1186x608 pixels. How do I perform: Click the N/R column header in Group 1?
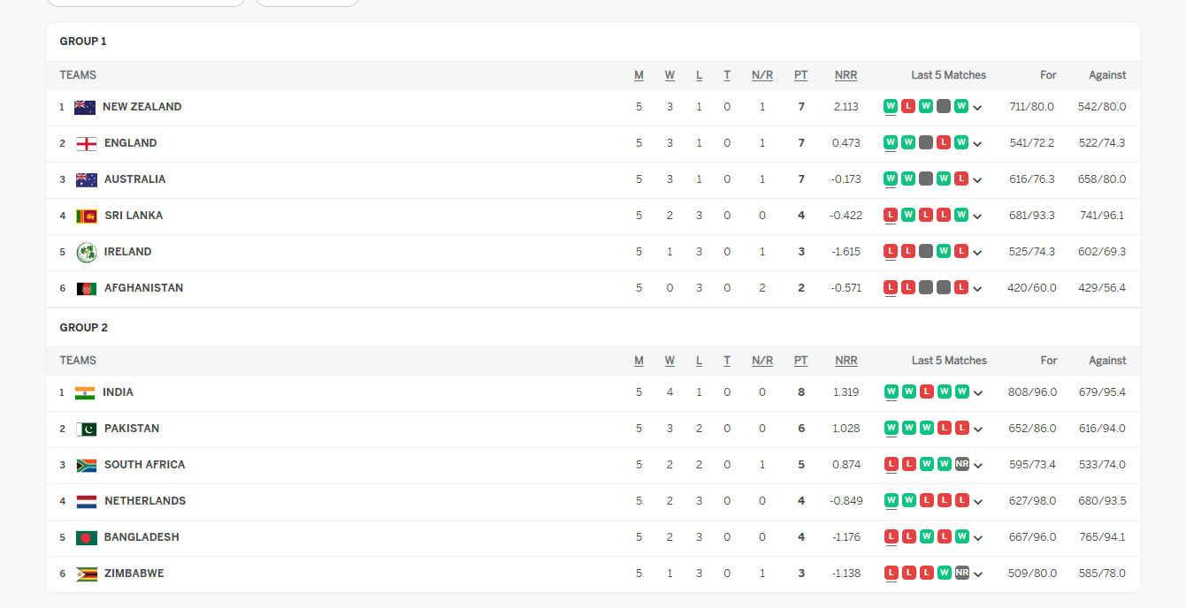tap(762, 75)
